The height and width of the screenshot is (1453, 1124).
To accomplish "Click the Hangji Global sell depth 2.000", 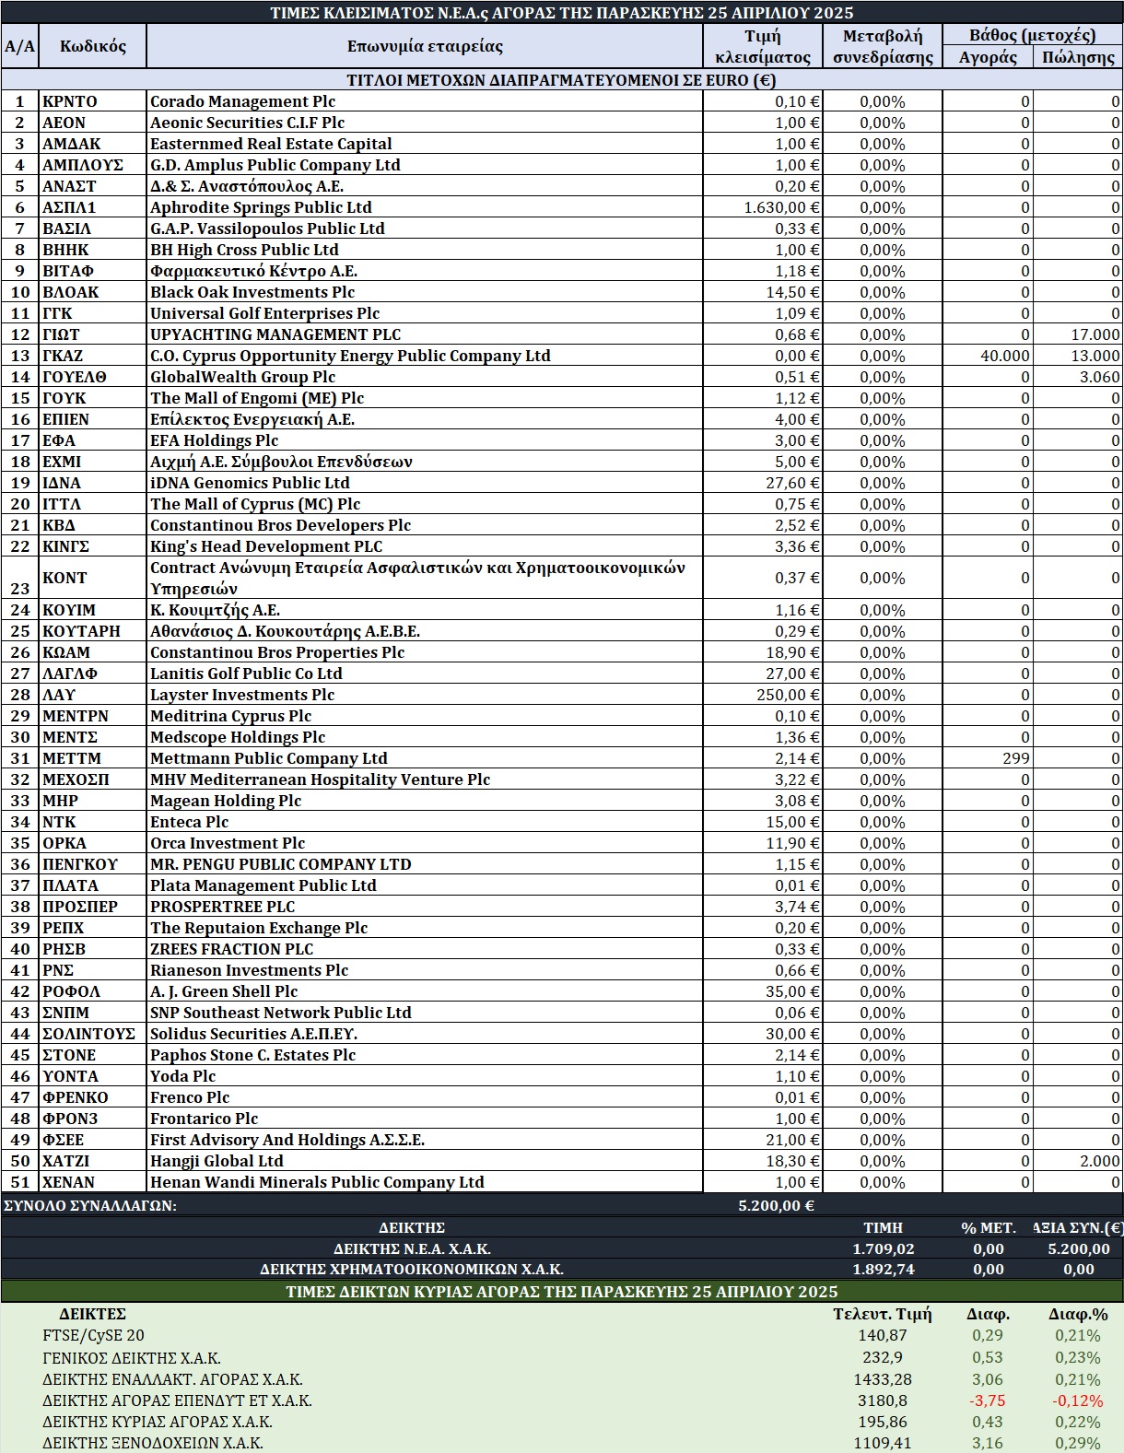I will pos(1078,1161).
